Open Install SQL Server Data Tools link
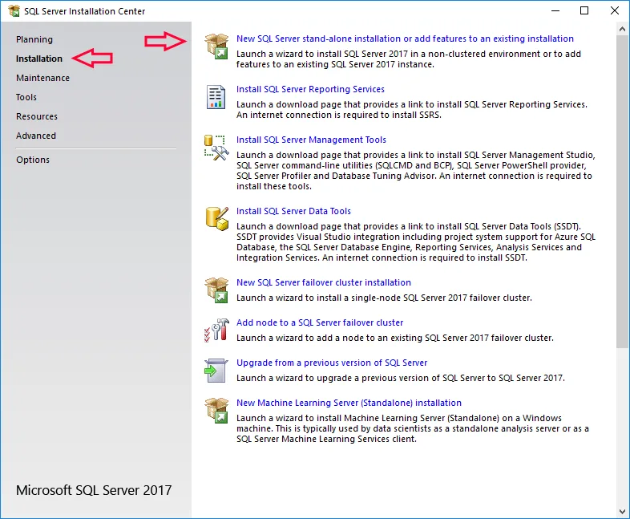630x519 pixels. pyautogui.click(x=293, y=211)
